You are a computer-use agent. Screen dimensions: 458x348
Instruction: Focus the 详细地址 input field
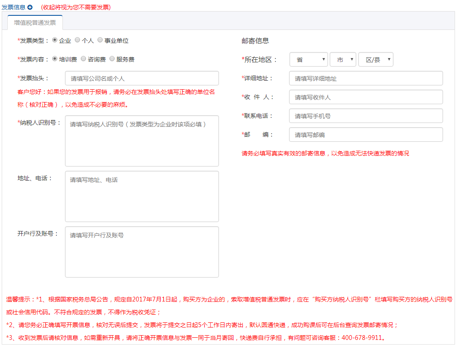[x=366, y=78]
